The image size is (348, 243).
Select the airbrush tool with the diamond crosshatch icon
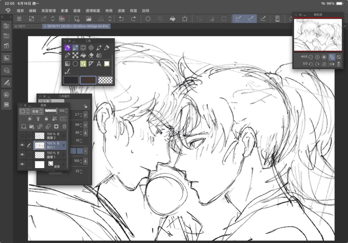pos(91,48)
